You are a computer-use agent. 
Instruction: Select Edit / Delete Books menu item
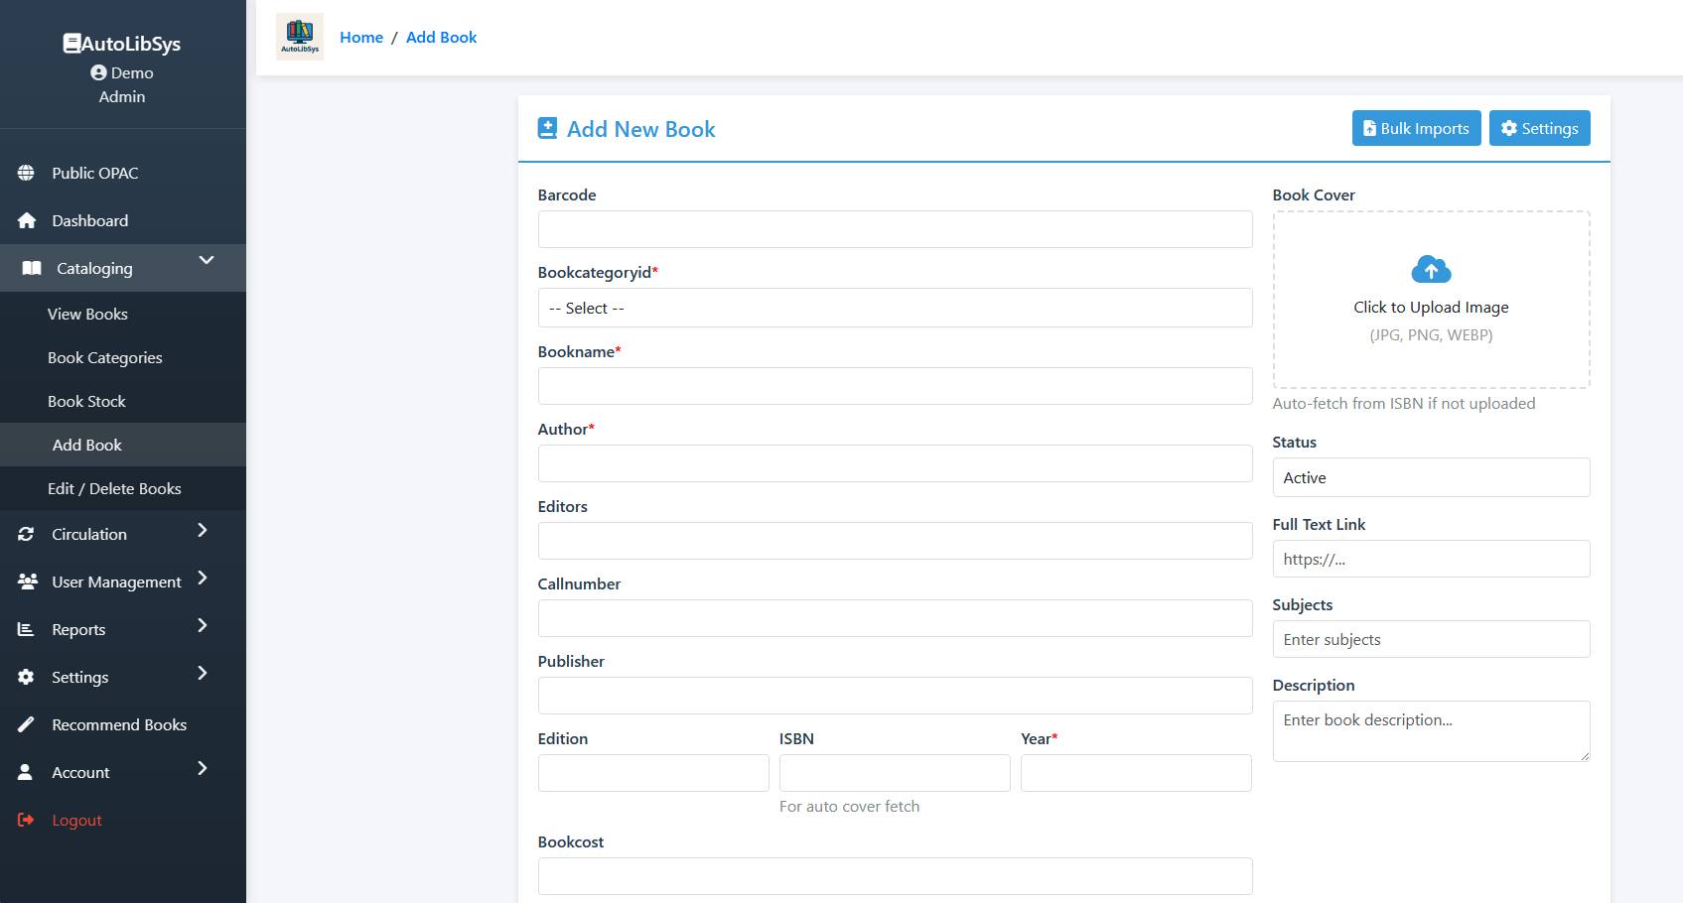(114, 488)
